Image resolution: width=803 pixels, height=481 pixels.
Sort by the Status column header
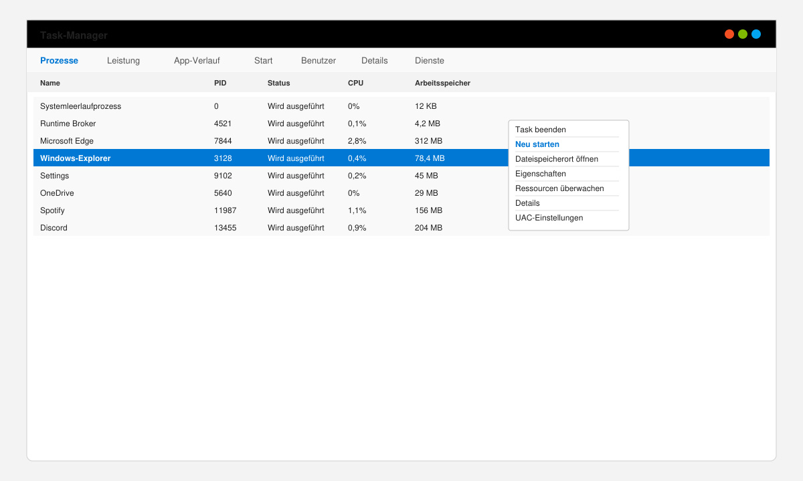click(x=279, y=83)
